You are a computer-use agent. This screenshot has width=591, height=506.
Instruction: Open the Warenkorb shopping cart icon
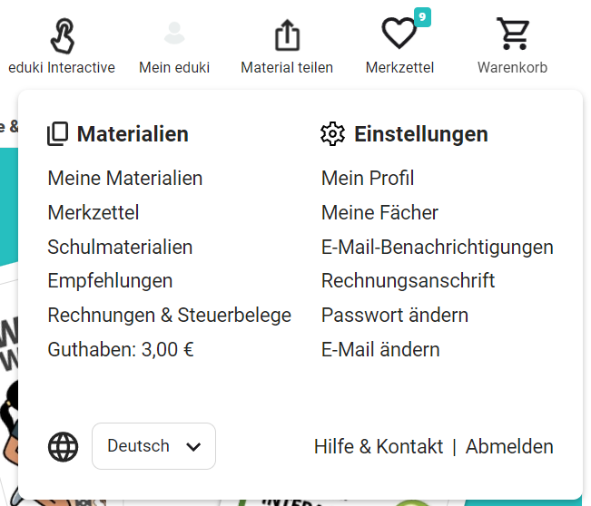[512, 34]
